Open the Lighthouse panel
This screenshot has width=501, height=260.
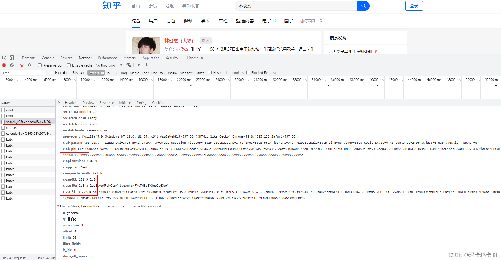coord(196,58)
